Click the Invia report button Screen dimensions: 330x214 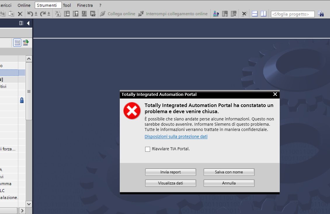pyautogui.click(x=171, y=172)
